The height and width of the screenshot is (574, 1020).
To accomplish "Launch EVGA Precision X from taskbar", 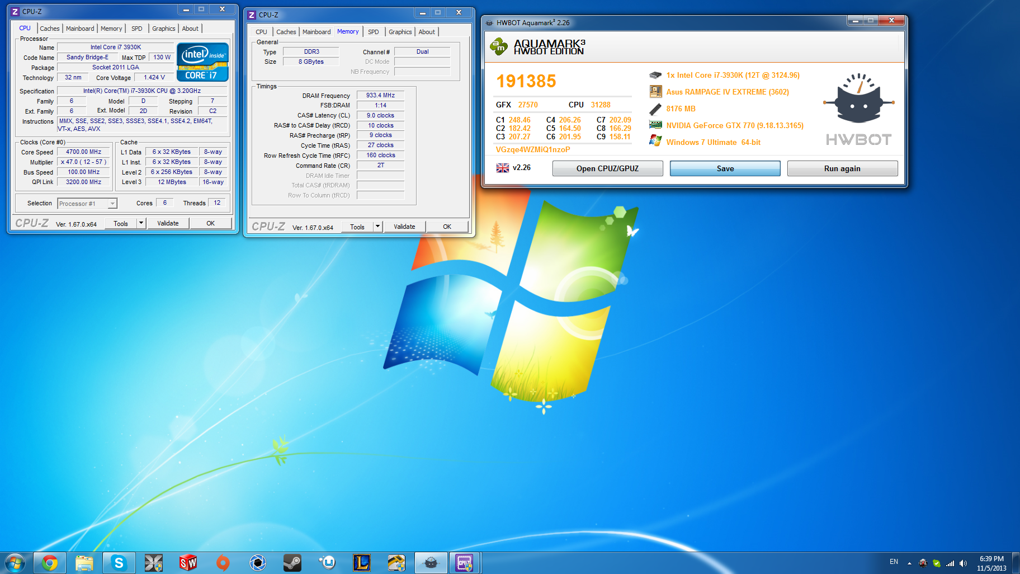I will 153,563.
